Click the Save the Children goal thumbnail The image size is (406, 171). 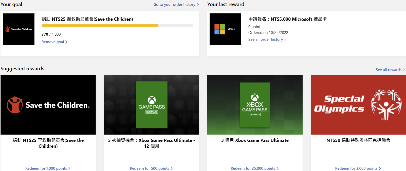(x=19, y=29)
